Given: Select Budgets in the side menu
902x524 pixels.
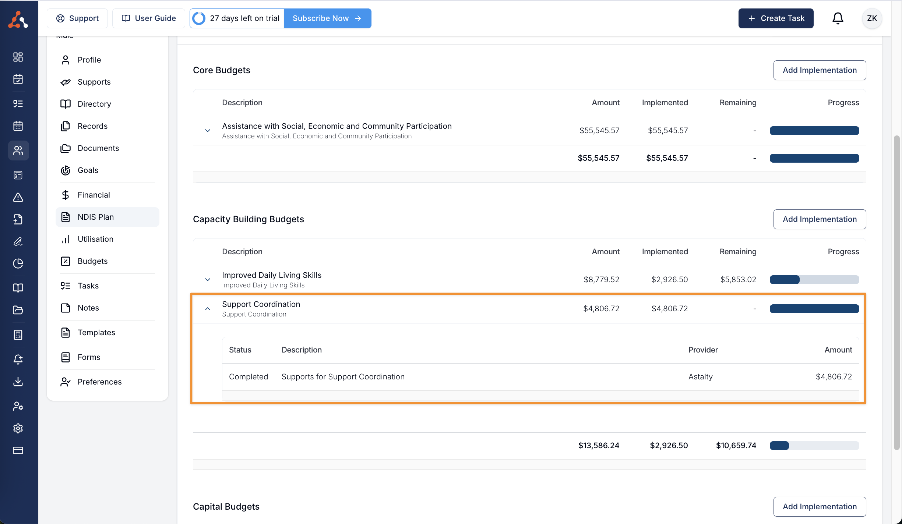Looking at the screenshot, I should coord(92,261).
